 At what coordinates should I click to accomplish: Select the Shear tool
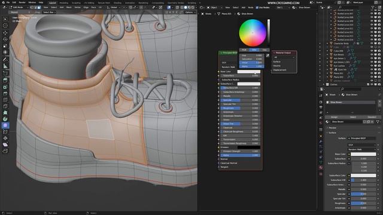pos(5,145)
